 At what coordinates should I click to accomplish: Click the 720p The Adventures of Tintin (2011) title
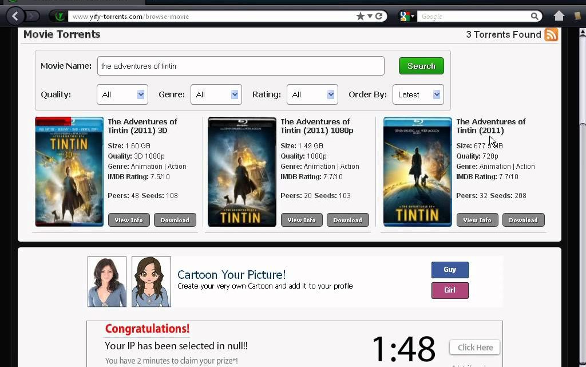(x=490, y=126)
